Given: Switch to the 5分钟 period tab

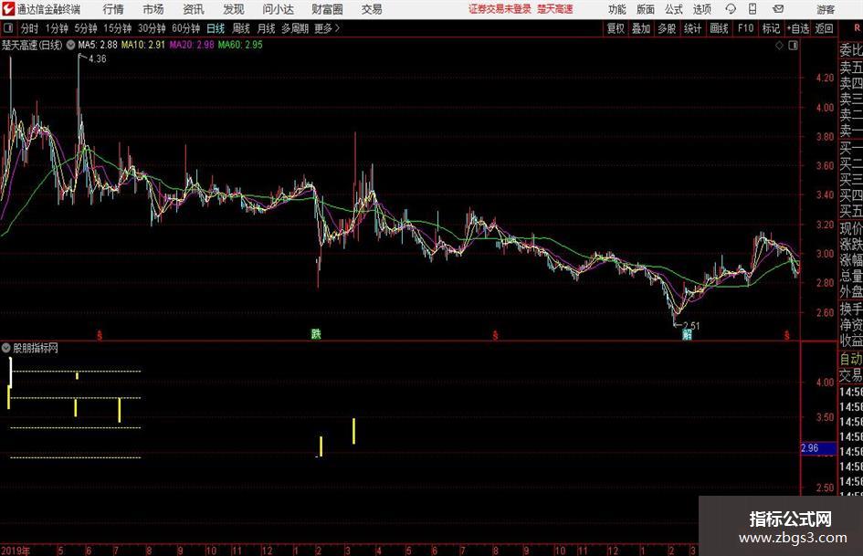Looking at the screenshot, I should (x=86, y=28).
